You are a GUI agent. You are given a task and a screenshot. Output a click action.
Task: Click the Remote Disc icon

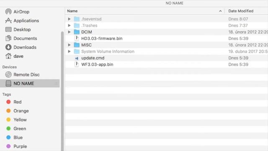(8, 75)
